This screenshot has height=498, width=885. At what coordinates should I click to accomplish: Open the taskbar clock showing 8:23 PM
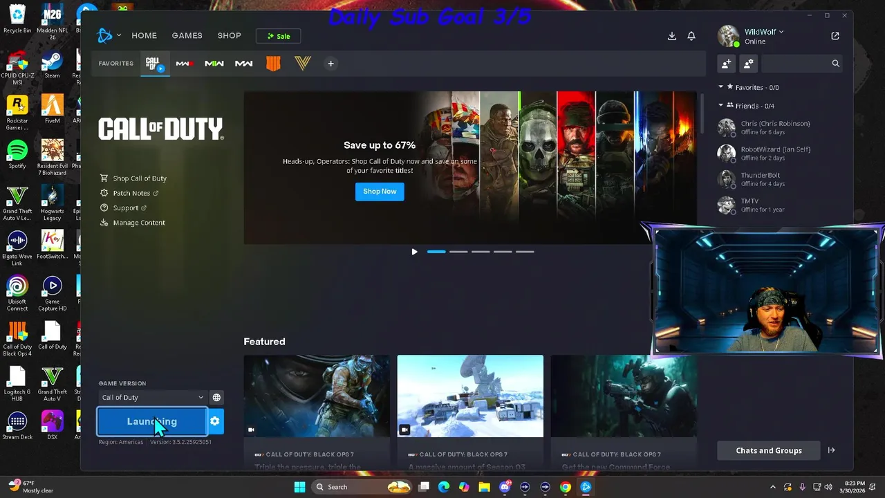(854, 487)
